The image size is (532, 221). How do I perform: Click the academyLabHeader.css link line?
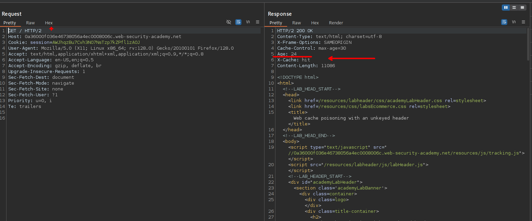(x=387, y=101)
